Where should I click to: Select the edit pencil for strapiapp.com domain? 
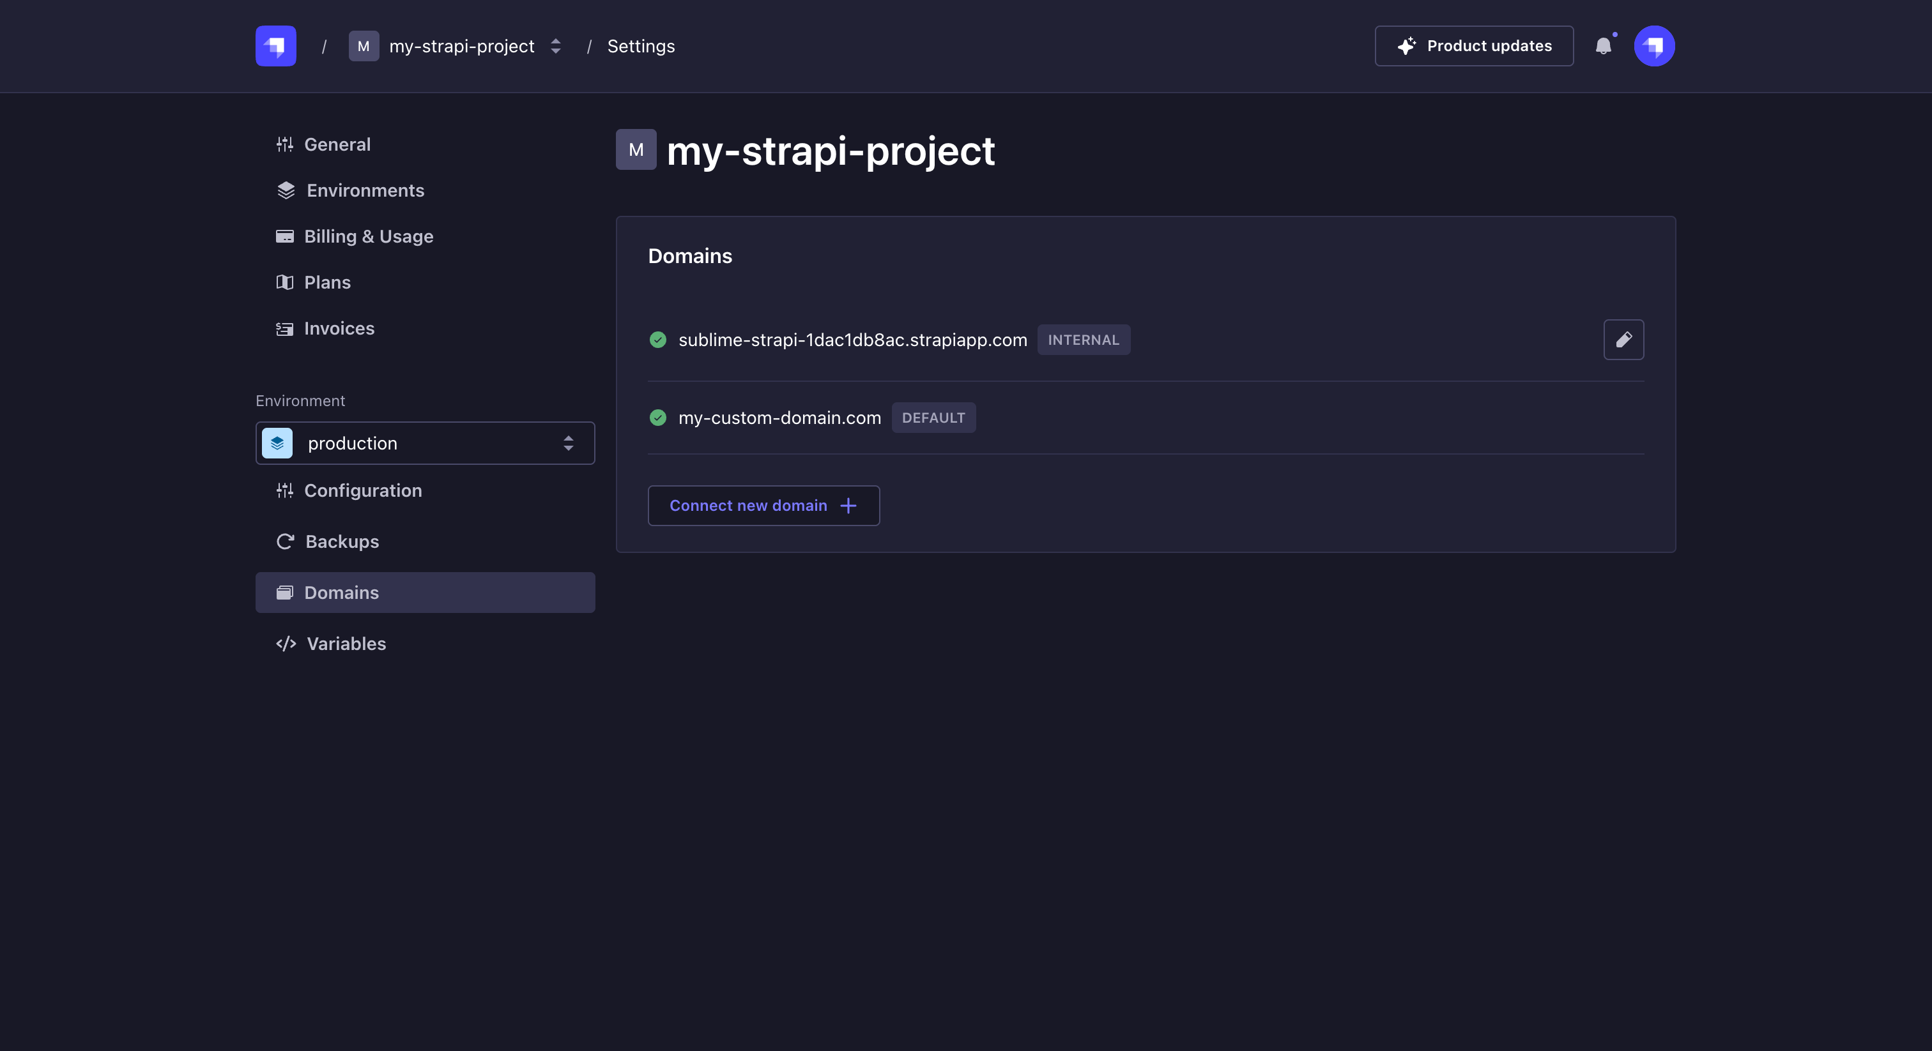(x=1624, y=340)
